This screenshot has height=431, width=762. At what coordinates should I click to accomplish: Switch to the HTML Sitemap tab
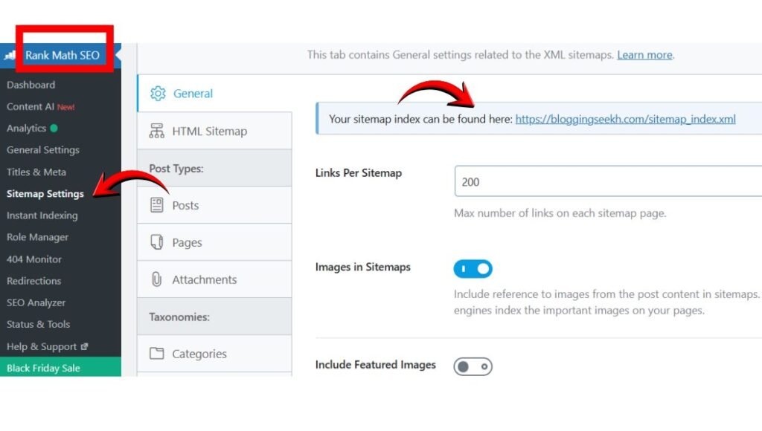[x=209, y=131]
